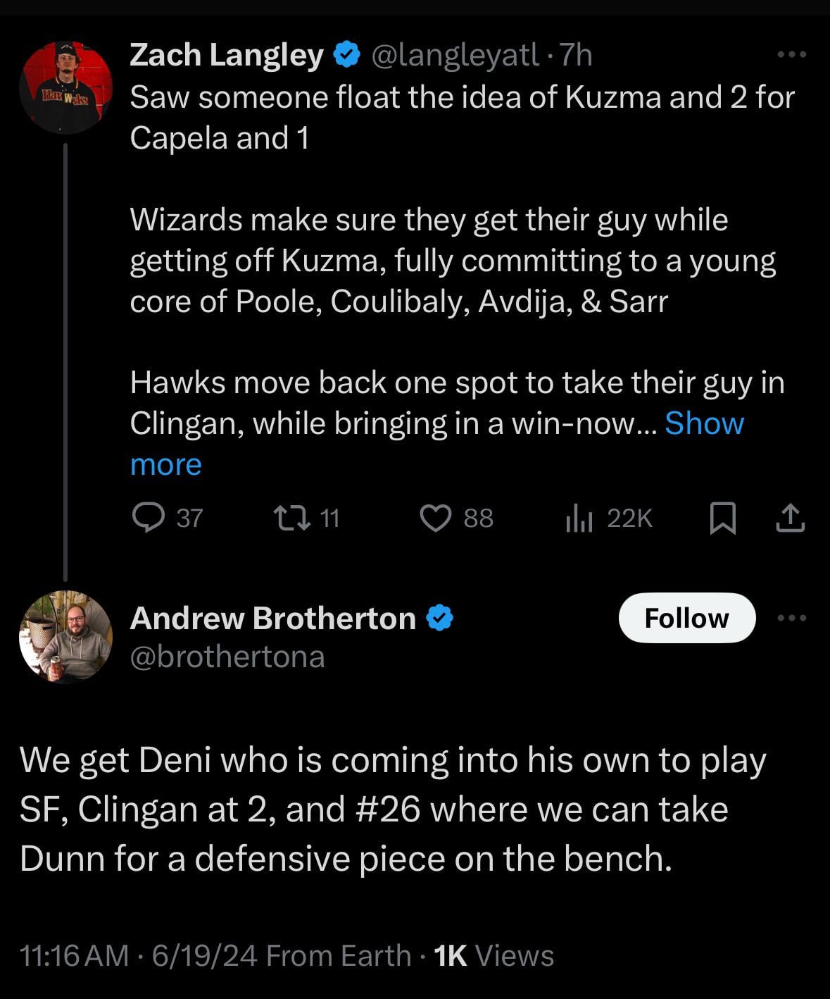This screenshot has width=830, height=999.
Task: Open Zach Langley's profile picture
Action: click(x=65, y=88)
